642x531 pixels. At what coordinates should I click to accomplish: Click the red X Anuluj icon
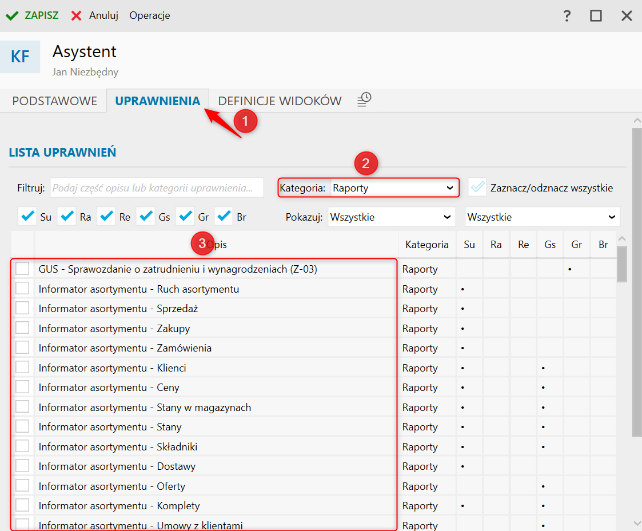point(77,15)
